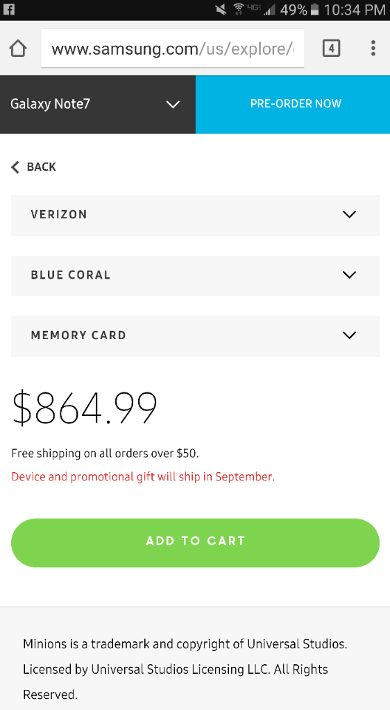Viewport: 390px width, 710px height.
Task: Tap the browser home icon
Action: (18, 48)
